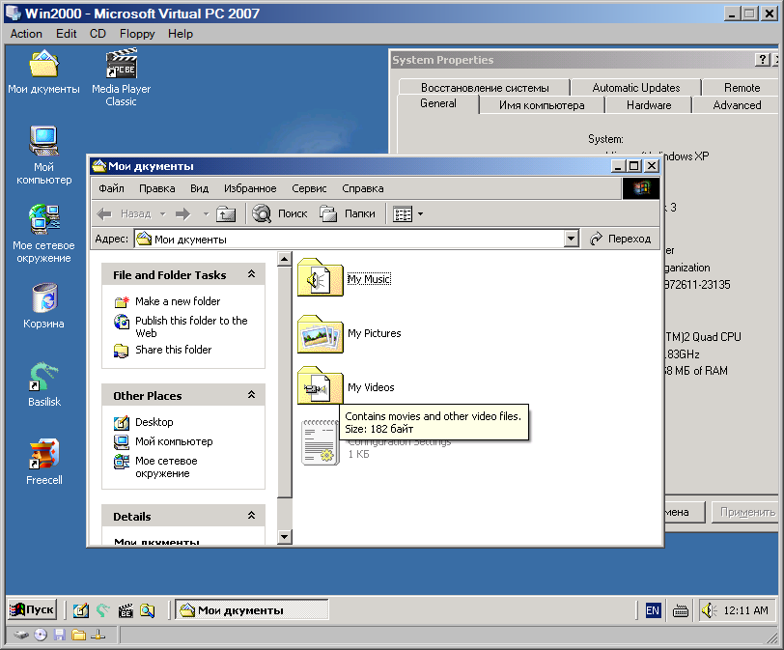Open the Справка menu

[x=363, y=188]
